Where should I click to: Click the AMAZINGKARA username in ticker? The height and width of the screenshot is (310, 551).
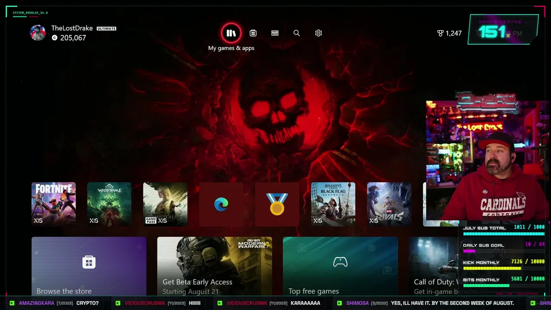(x=37, y=303)
